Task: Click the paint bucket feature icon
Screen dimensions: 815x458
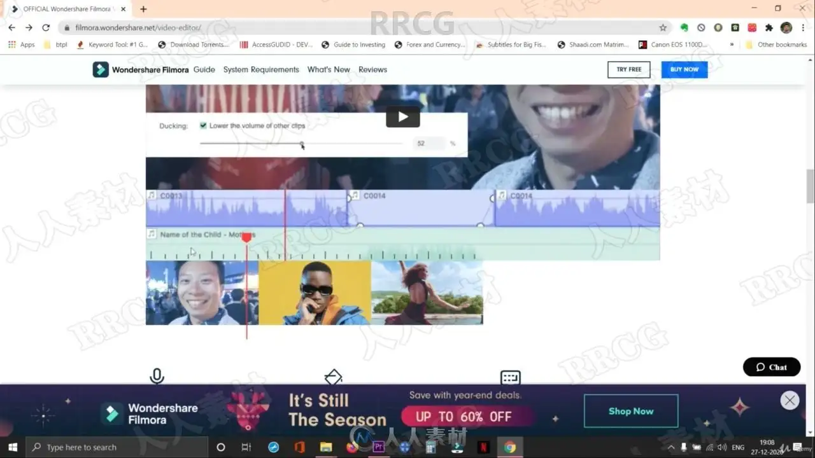Action: [x=333, y=377]
